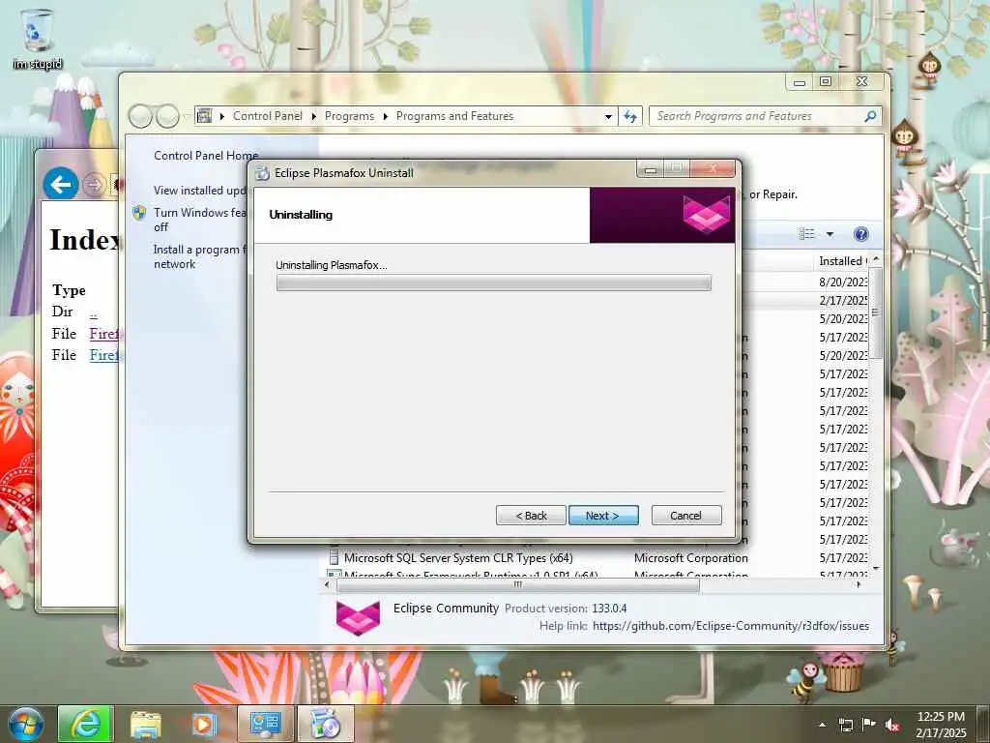The image size is (990, 743).
Task: Click the 8/20/2023 installed date
Action: 843,282
